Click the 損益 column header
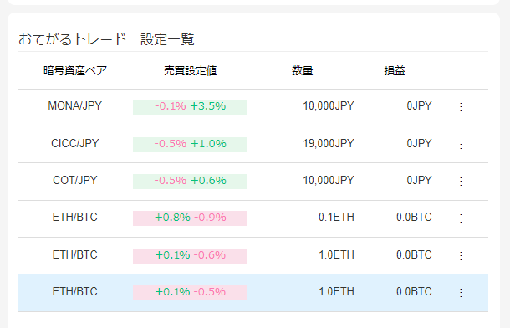This screenshot has width=510, height=328. click(395, 70)
